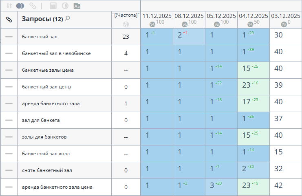Click the dash beside банкетный зал row
The width and height of the screenshot is (302, 196).
pos(9,37)
